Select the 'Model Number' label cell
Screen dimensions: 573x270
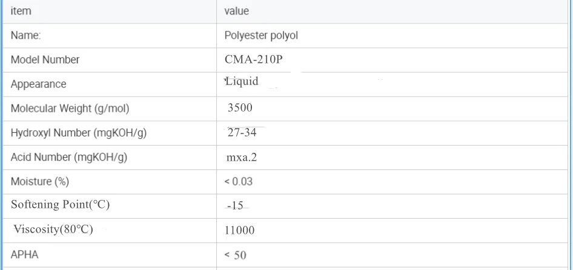click(45, 60)
